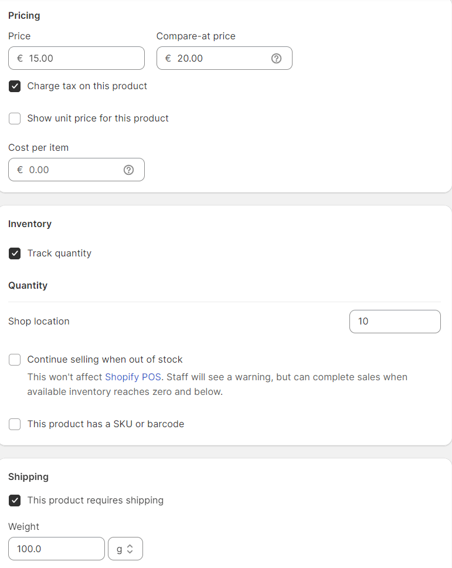Focus the Cost per item field
This screenshot has width=452, height=568.
point(76,170)
